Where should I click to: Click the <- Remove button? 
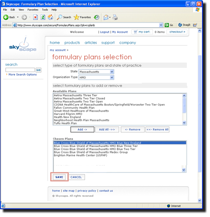tap(133, 130)
